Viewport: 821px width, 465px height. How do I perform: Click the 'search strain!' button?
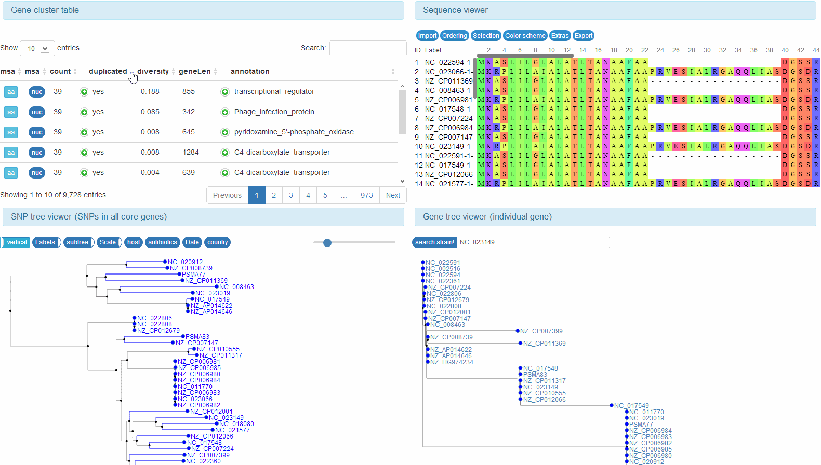(x=434, y=242)
